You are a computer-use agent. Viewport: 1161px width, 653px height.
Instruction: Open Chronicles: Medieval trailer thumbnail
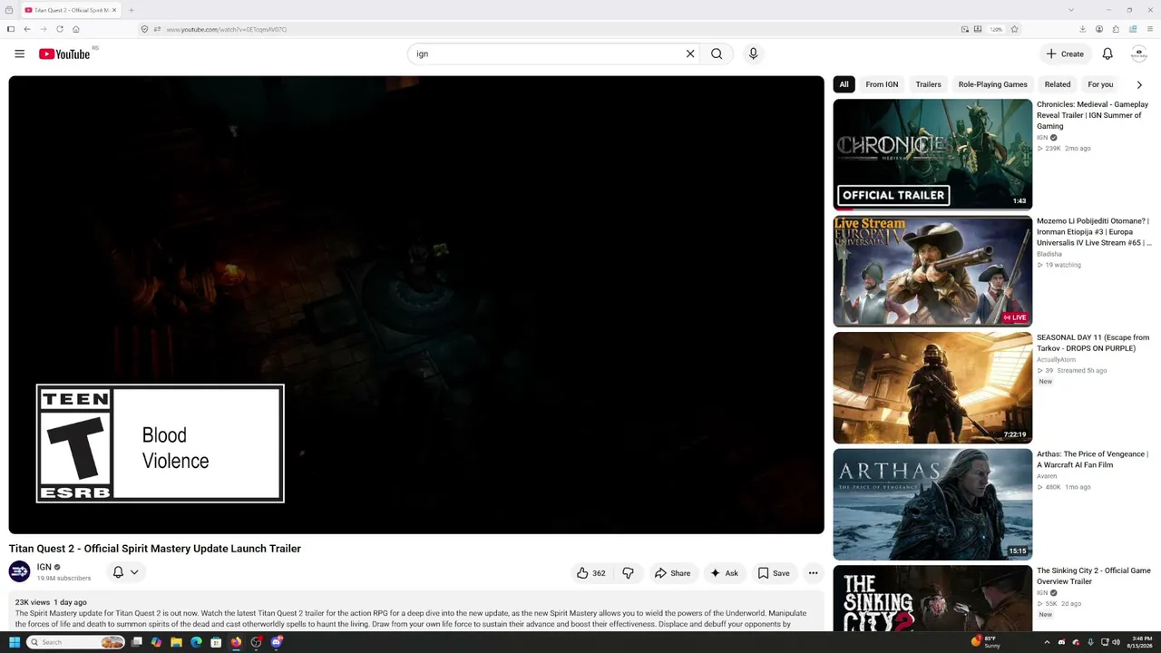[932, 154]
